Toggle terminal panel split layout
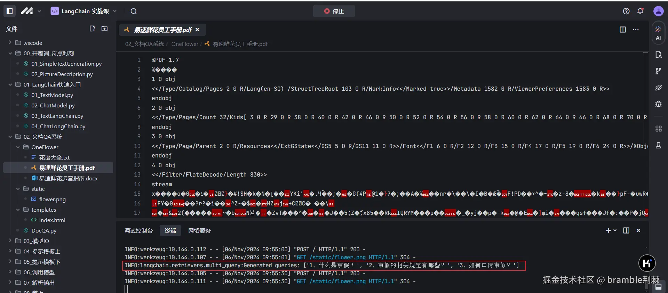This screenshot has width=668, height=293. (x=626, y=230)
